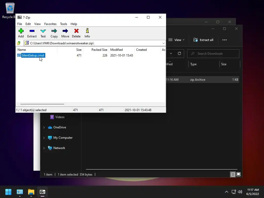This screenshot has height=198, width=264.
Task: Expand the OneDrive tree node
Action: click(44, 127)
